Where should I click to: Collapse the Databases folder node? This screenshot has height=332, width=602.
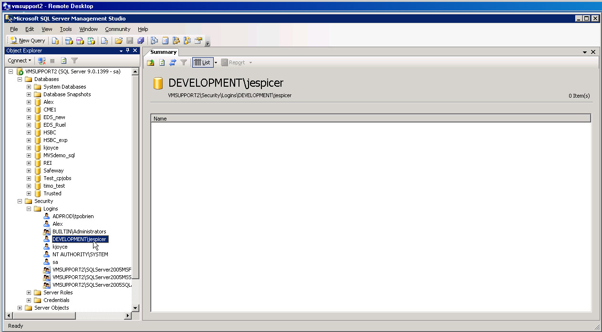point(20,79)
